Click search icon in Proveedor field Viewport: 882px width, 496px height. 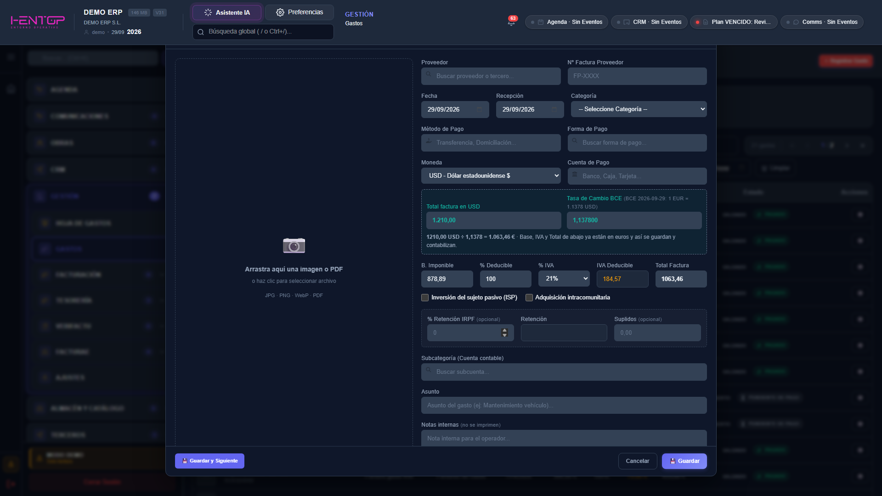coord(429,74)
